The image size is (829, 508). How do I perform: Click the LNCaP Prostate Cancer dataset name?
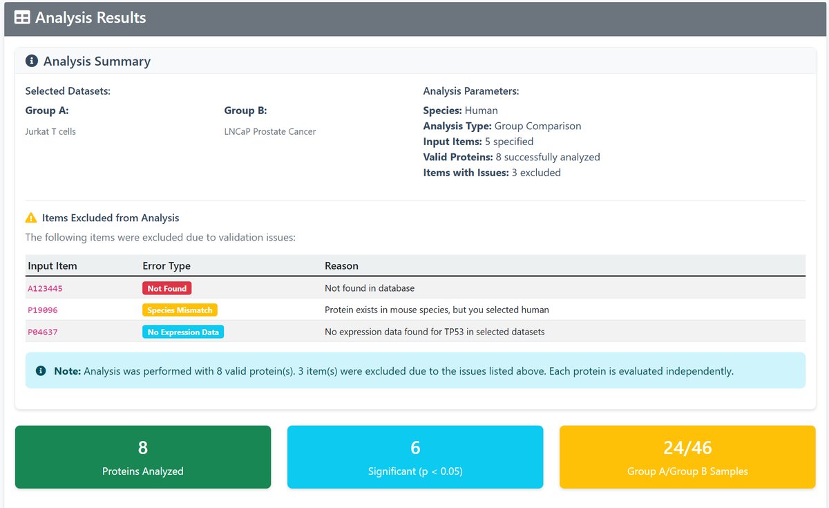click(x=270, y=131)
